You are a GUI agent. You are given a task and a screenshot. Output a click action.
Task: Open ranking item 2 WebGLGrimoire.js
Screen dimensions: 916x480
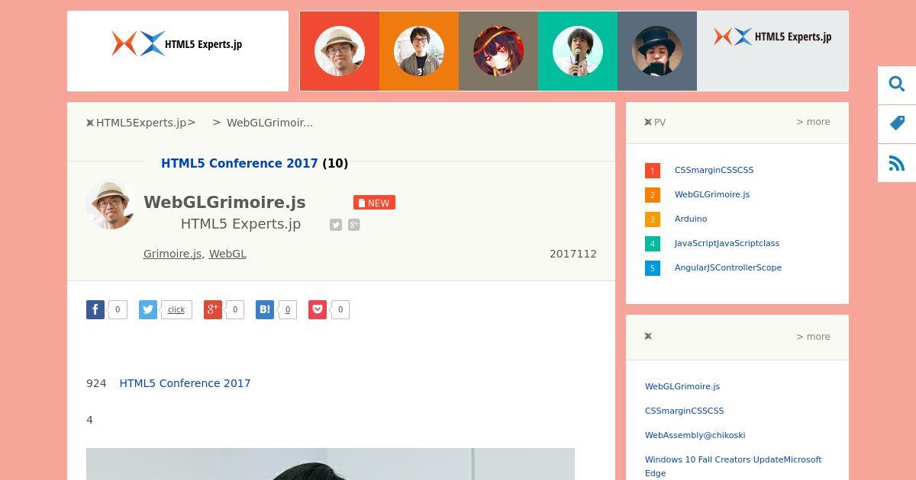tap(712, 194)
